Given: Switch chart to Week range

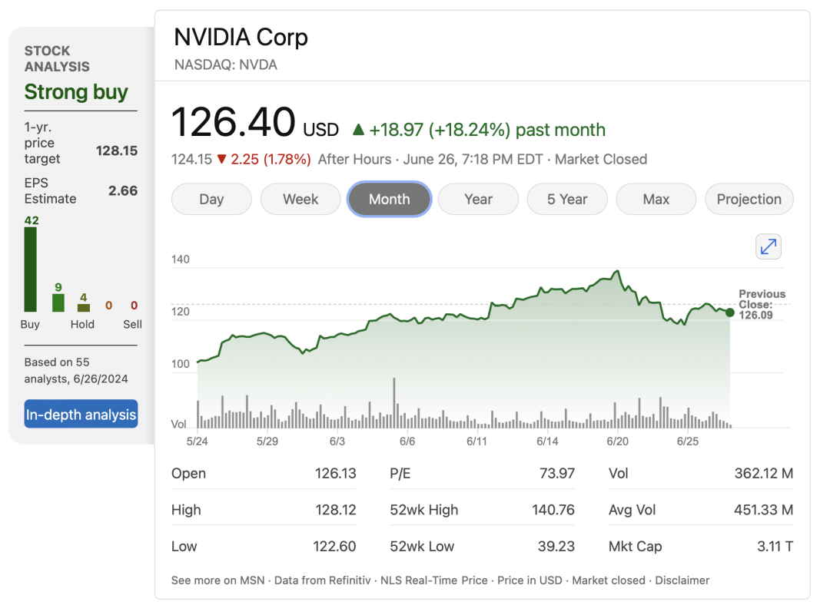Looking at the screenshot, I should coord(300,199).
